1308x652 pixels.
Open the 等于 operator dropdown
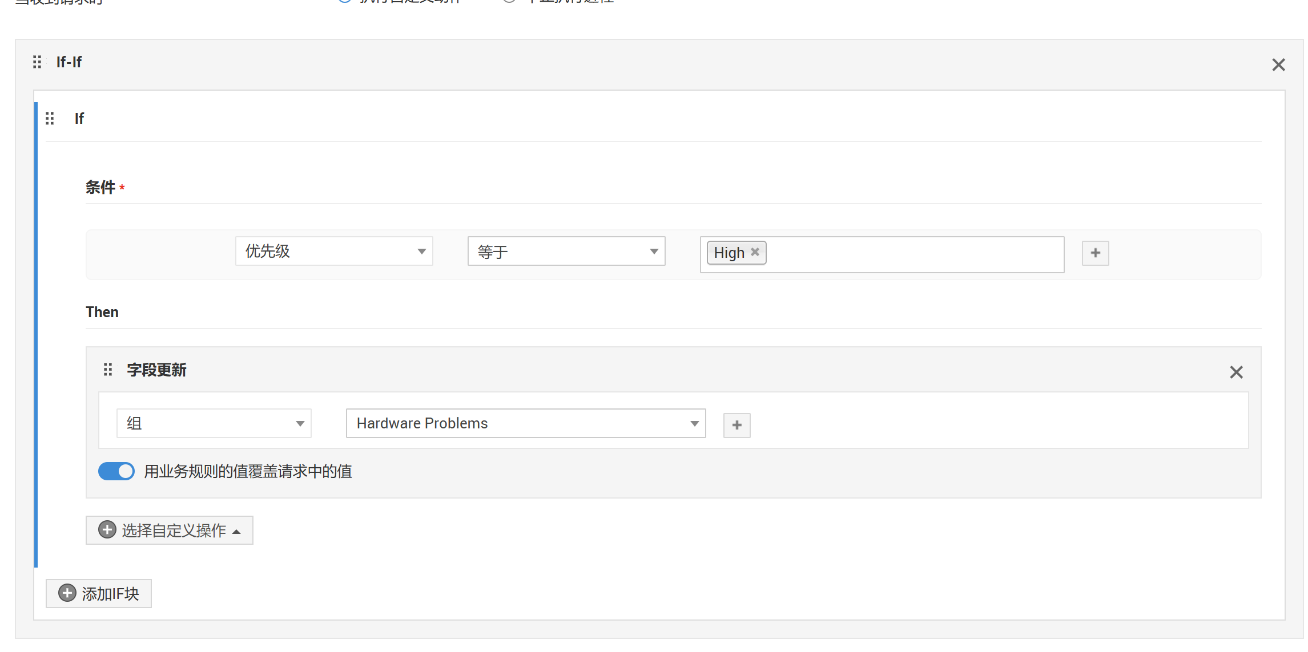(x=566, y=251)
